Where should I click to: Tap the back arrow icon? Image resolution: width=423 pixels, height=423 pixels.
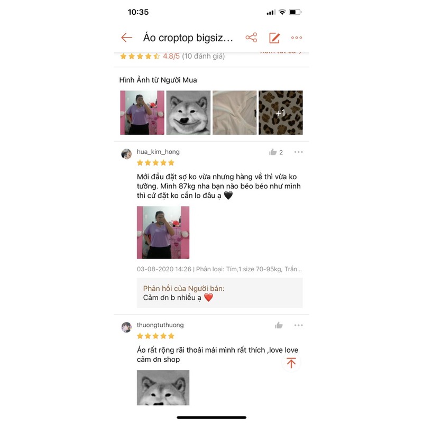pyautogui.click(x=126, y=38)
